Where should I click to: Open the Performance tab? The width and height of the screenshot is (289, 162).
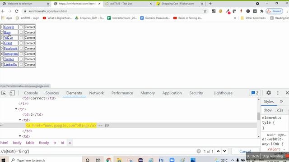(x=122, y=93)
